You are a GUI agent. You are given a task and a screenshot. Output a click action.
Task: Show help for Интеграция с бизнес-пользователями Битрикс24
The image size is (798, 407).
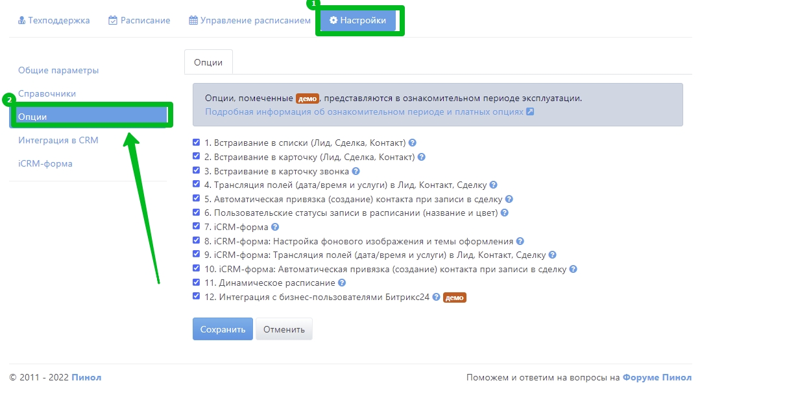[437, 297]
